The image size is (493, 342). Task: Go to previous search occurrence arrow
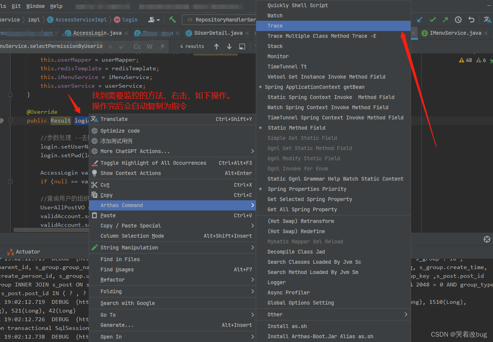(x=216, y=46)
